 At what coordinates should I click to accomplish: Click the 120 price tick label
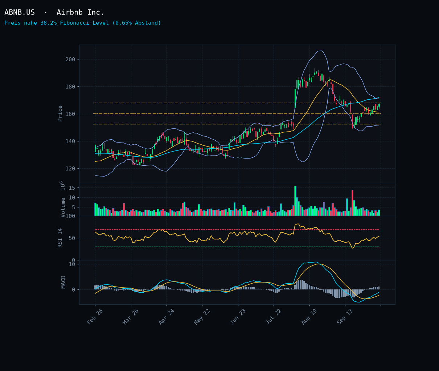70,169
